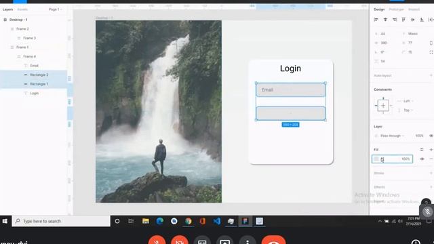Add a stroke with plus icon
Viewport: 434px width, 244px height.
[x=431, y=173]
